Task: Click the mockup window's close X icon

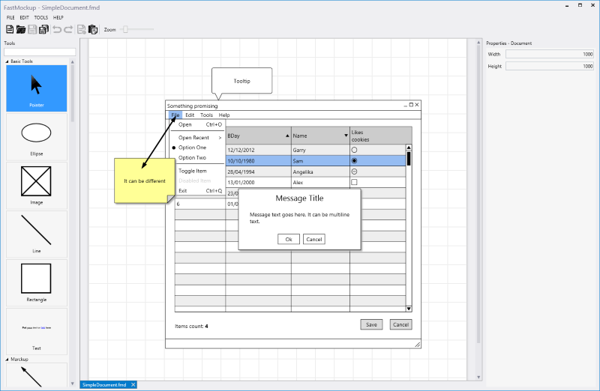Action: pyautogui.click(x=417, y=105)
